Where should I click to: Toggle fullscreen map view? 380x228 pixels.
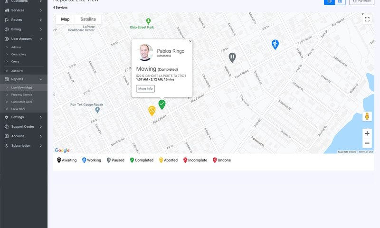[x=367, y=19]
